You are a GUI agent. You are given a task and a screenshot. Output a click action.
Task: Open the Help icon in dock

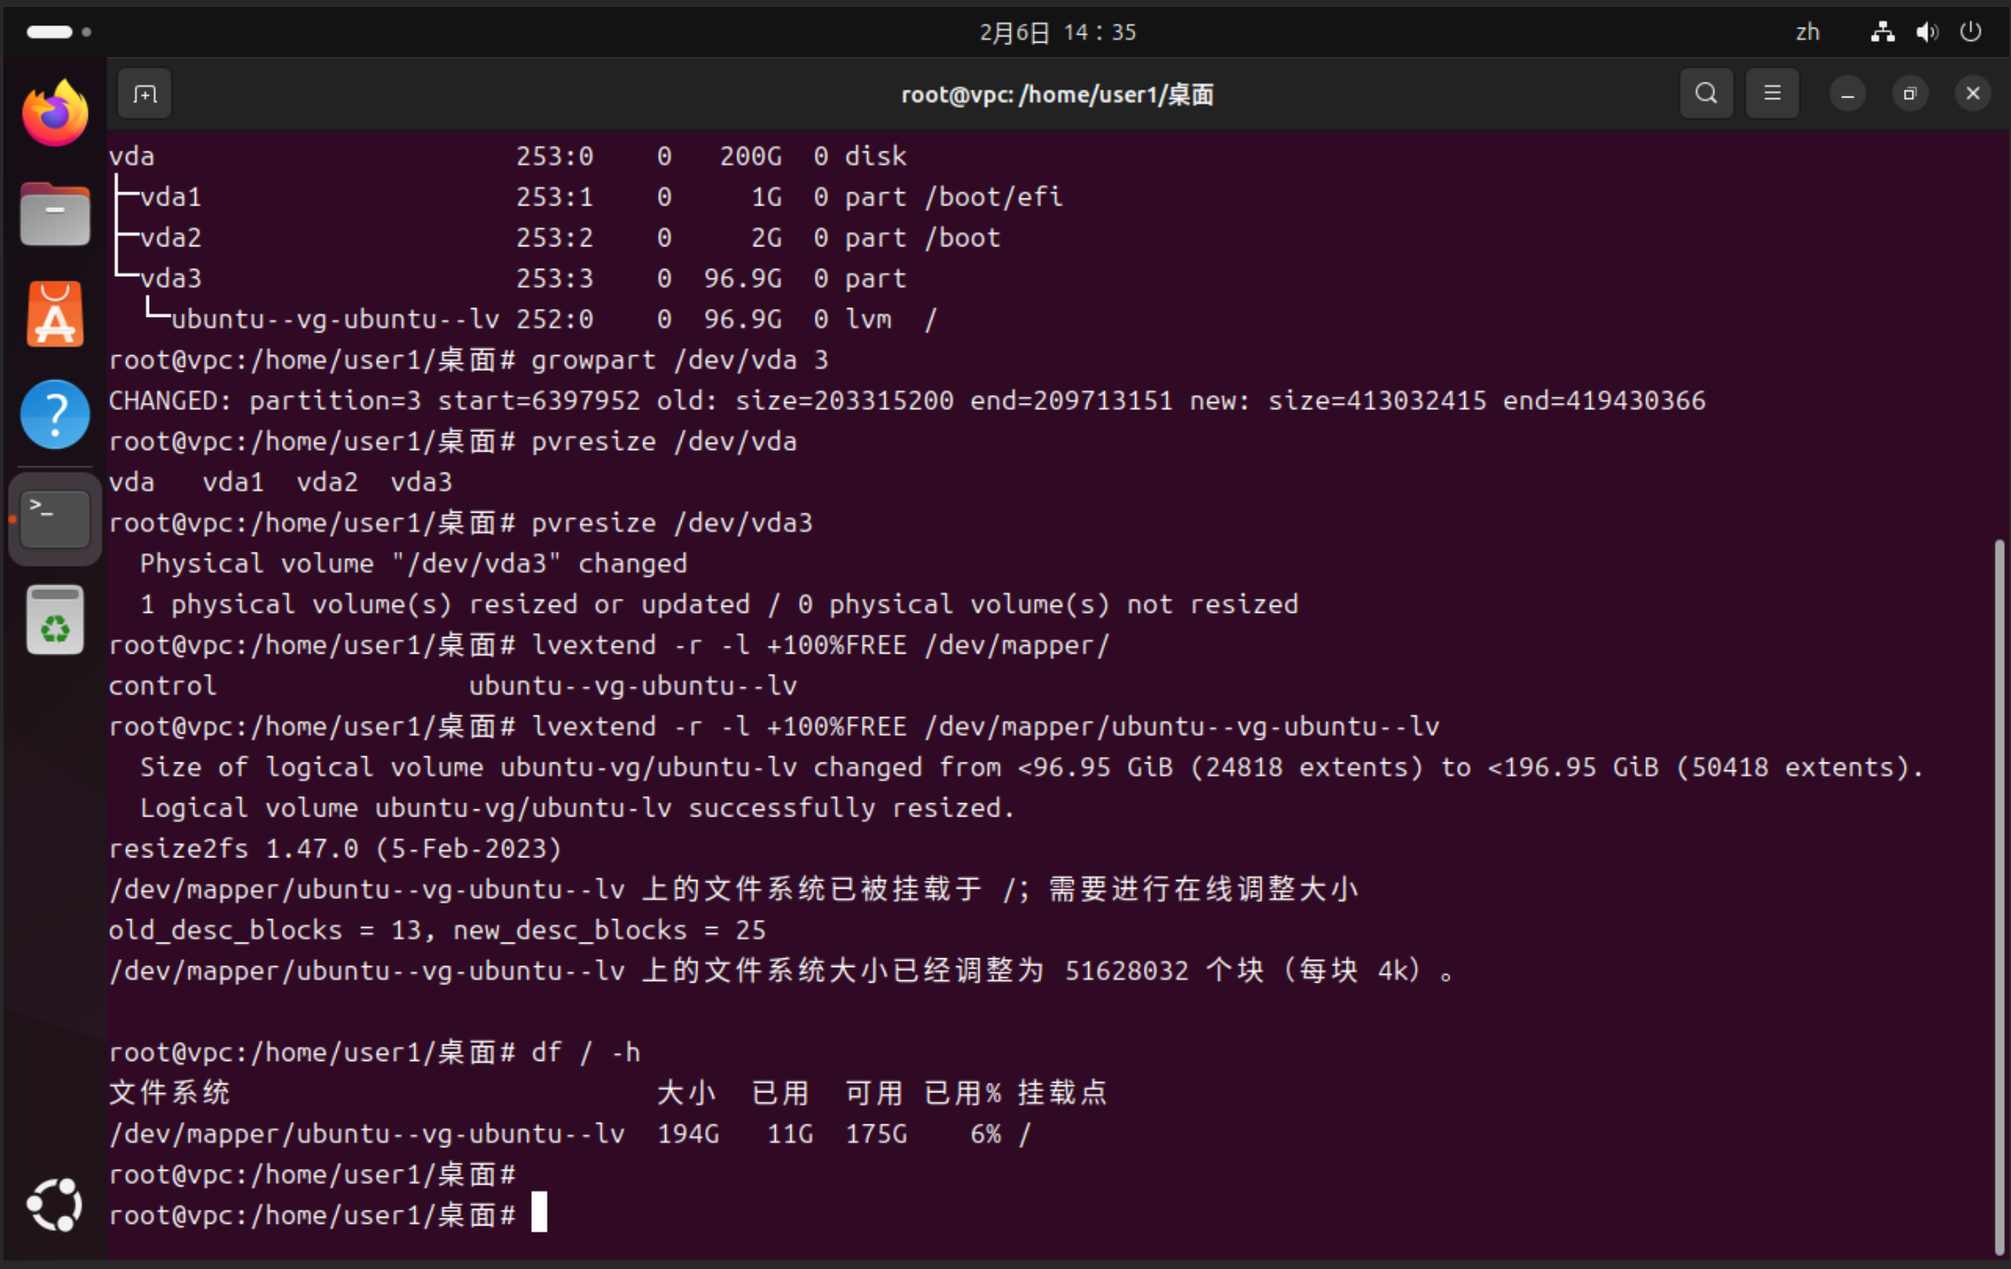[55, 415]
